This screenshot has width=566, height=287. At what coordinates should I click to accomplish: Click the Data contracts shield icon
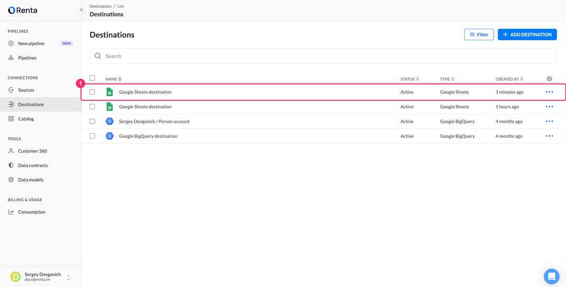click(11, 166)
